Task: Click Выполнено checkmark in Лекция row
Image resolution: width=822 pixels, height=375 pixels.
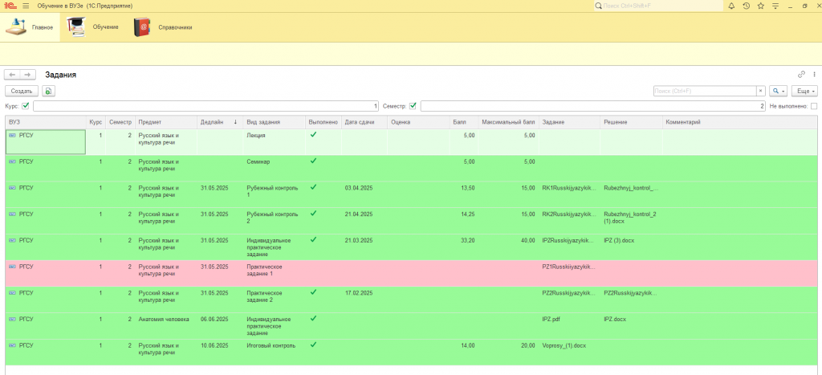Action: [x=314, y=135]
